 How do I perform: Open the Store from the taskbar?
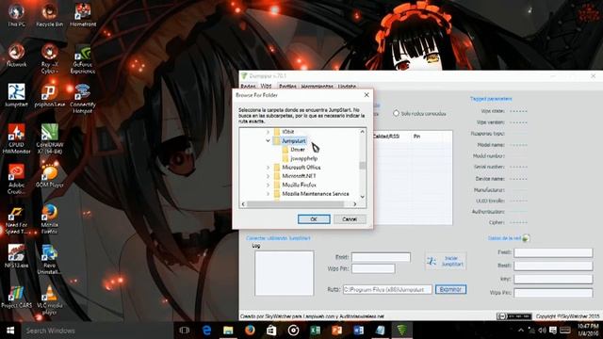271,331
